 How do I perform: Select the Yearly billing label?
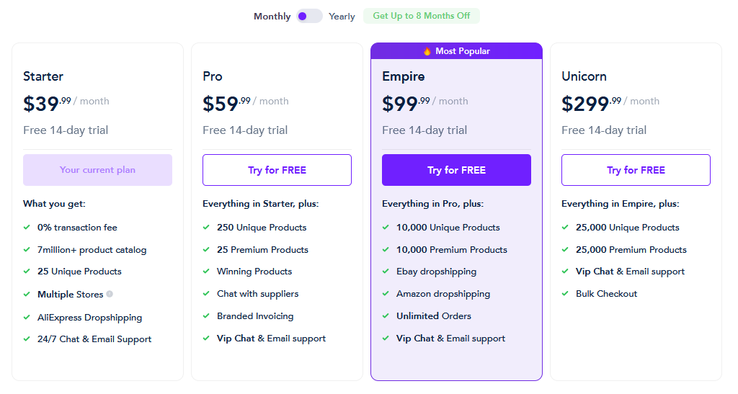point(342,17)
